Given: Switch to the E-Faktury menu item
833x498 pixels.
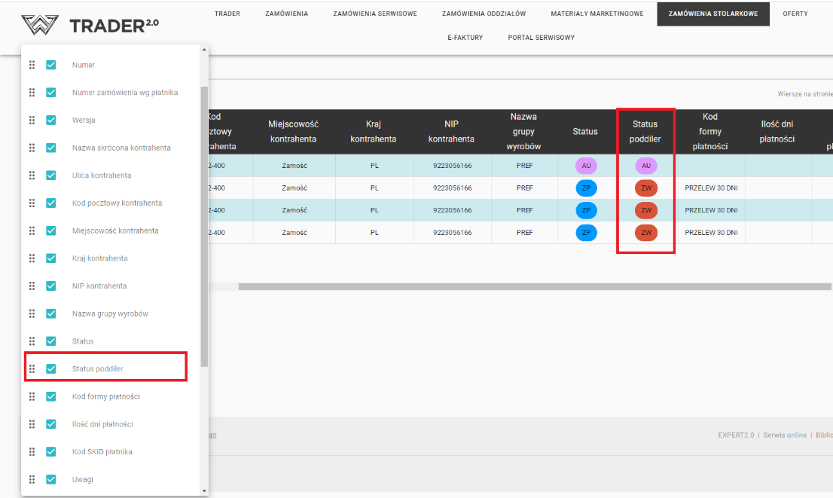Looking at the screenshot, I should pyautogui.click(x=465, y=38).
